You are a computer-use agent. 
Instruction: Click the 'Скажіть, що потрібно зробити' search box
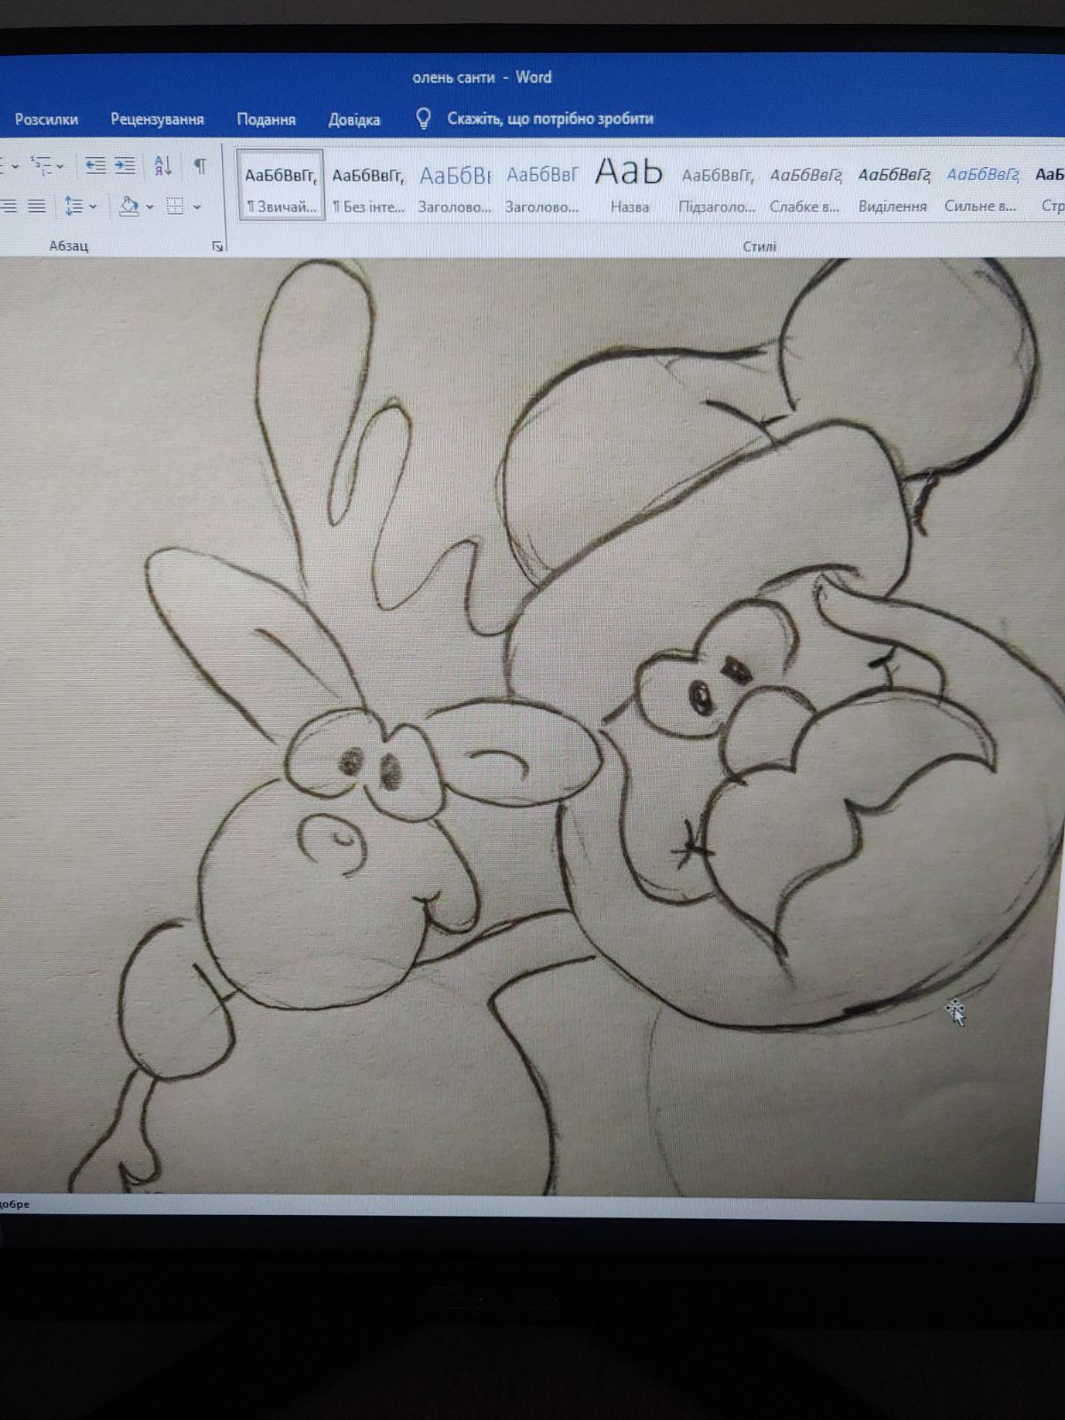(x=549, y=118)
